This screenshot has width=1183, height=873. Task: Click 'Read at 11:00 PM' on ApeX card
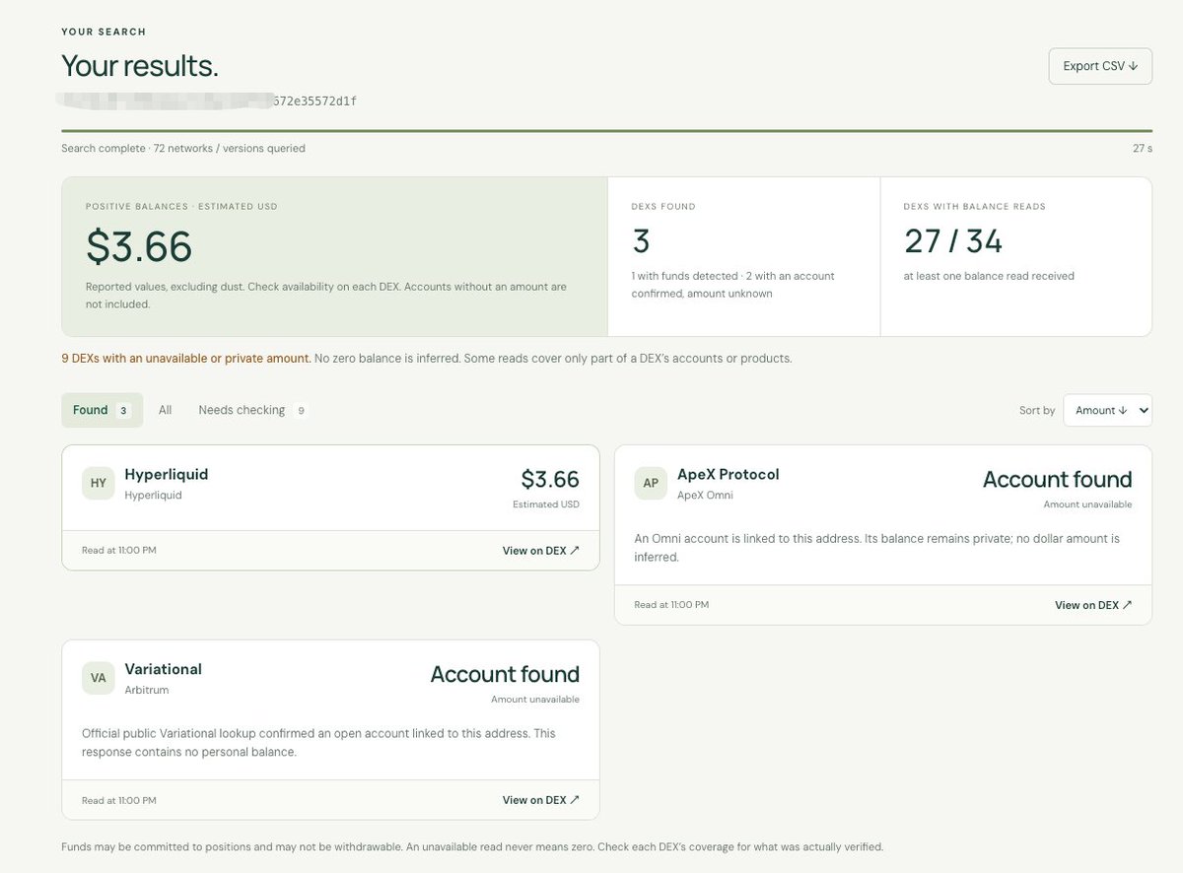[x=670, y=605]
